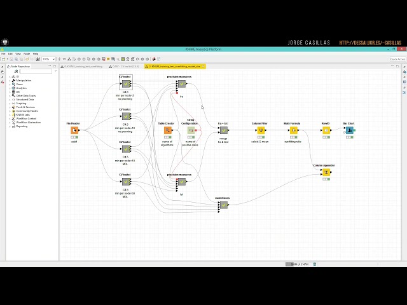Select Tools & Services in repository

(25, 107)
